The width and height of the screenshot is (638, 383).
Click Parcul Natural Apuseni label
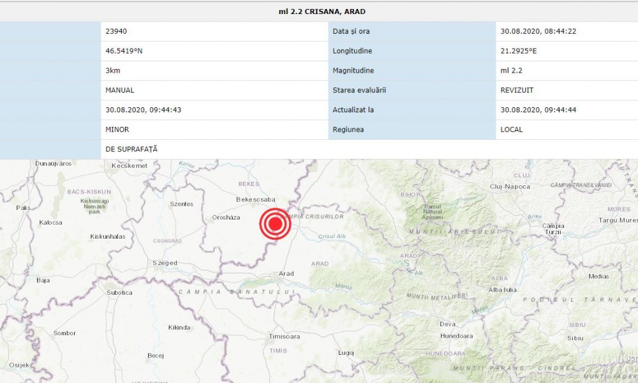(x=432, y=212)
